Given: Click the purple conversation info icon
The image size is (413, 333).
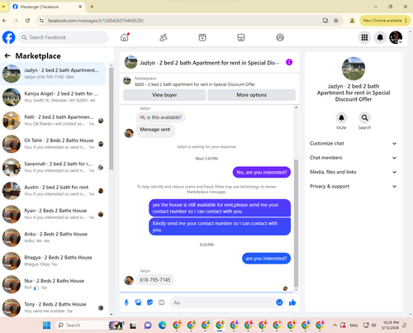Looking at the screenshot, I should point(289,62).
